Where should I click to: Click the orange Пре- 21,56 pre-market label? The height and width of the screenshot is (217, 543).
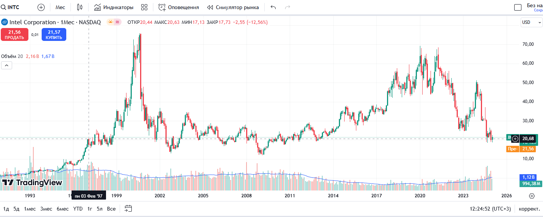(x=521, y=149)
